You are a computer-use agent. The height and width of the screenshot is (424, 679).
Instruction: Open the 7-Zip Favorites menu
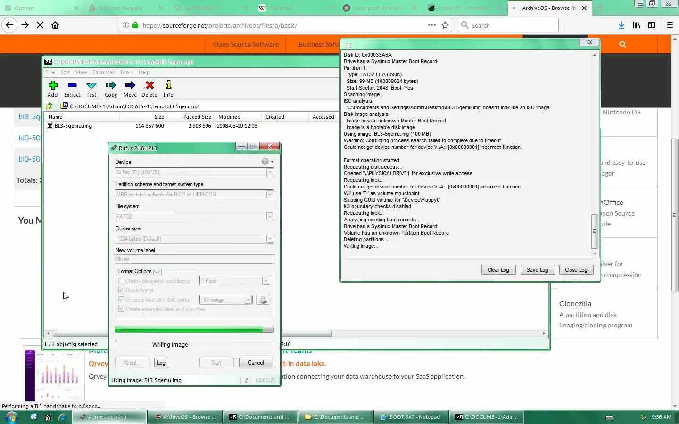click(103, 72)
